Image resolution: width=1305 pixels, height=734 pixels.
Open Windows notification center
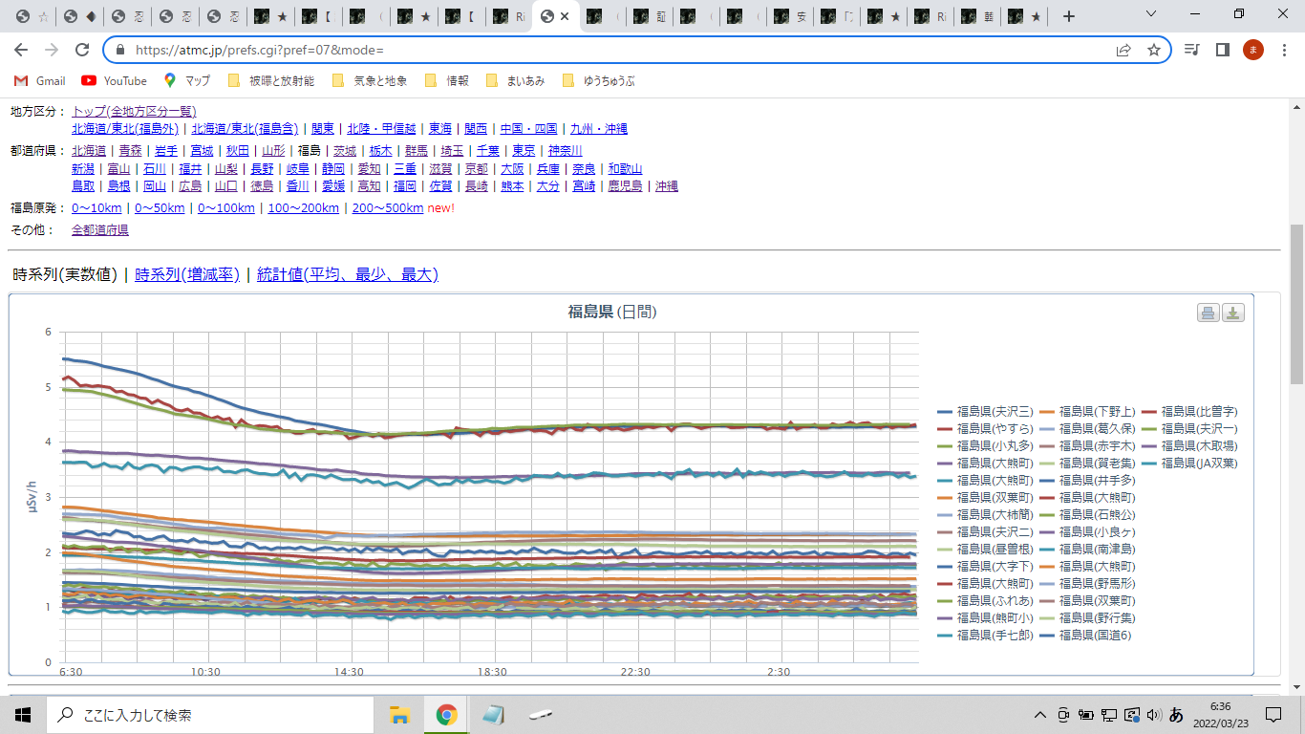1273,715
